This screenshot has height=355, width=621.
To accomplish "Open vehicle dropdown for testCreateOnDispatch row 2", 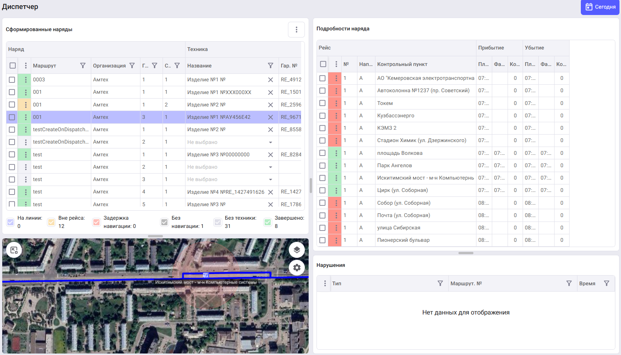I will pyautogui.click(x=270, y=142).
